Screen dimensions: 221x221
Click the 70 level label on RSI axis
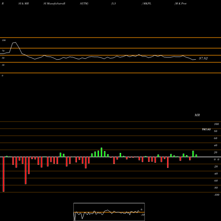pyautogui.click(x=3, y=51)
